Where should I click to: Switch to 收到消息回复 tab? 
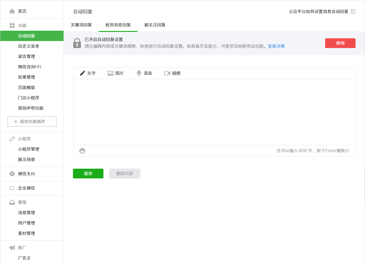pyautogui.click(x=118, y=25)
